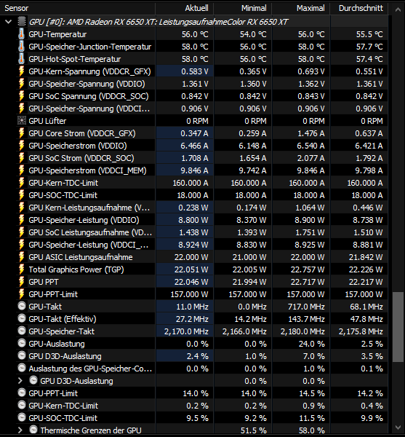Click the scrollbar up arrow
This screenshot has height=437, width=405.
point(398,9)
